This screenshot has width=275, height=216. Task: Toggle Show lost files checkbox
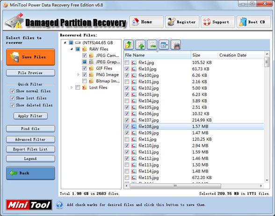tap(12, 98)
